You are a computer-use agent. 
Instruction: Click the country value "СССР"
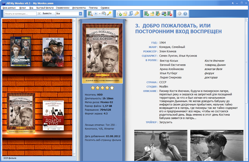tap(162, 82)
